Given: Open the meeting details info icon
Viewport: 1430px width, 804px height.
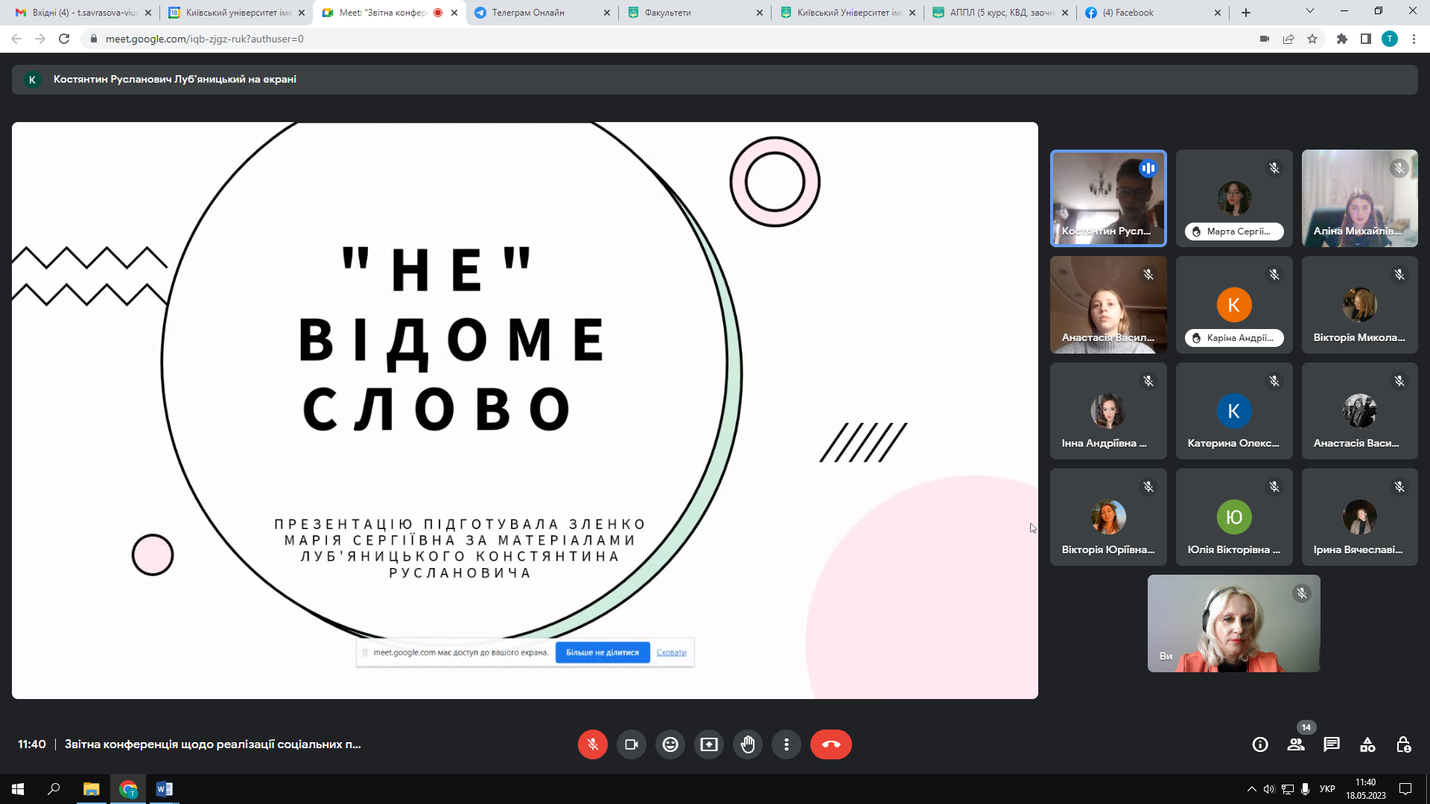Looking at the screenshot, I should click(1259, 744).
